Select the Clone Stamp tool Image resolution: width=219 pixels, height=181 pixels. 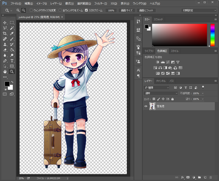point(5,44)
